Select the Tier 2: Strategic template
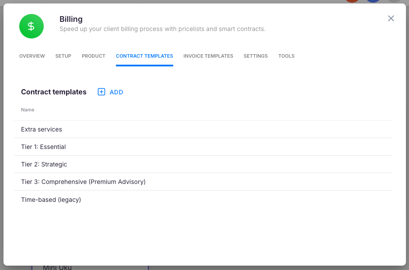 (x=44, y=164)
